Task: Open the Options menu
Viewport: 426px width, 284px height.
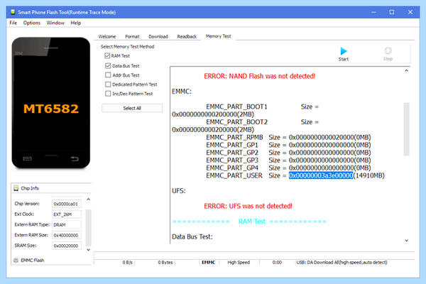Action: pyautogui.click(x=31, y=23)
